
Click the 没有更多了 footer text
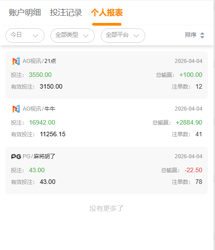tap(107, 208)
